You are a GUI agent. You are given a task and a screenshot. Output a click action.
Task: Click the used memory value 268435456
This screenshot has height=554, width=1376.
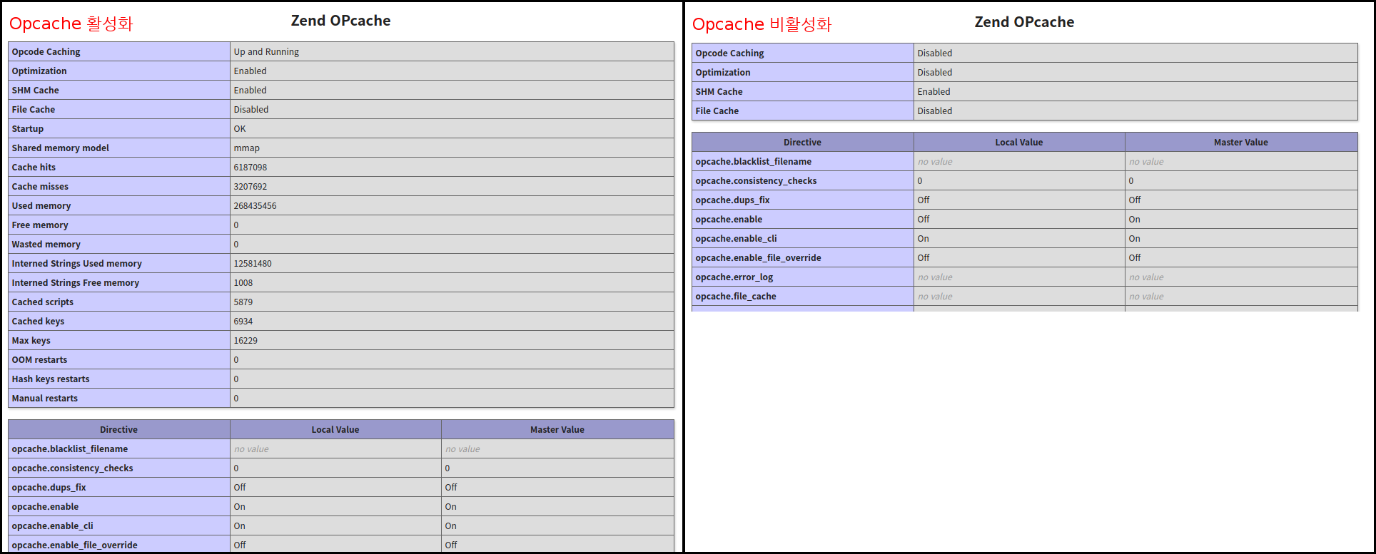click(255, 205)
